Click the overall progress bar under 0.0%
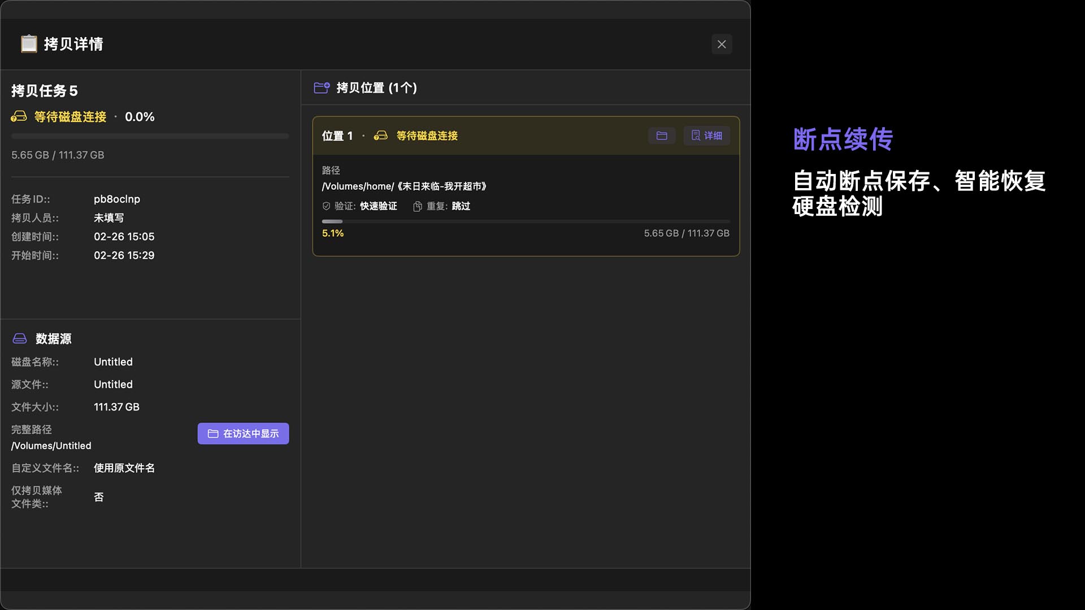1085x610 pixels. click(150, 136)
